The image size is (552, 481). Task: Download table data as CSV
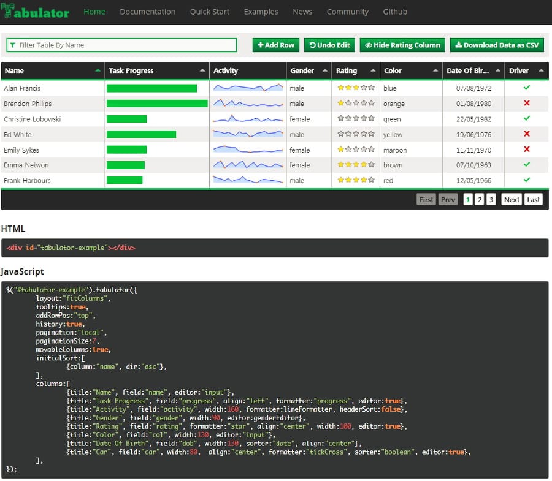497,45
